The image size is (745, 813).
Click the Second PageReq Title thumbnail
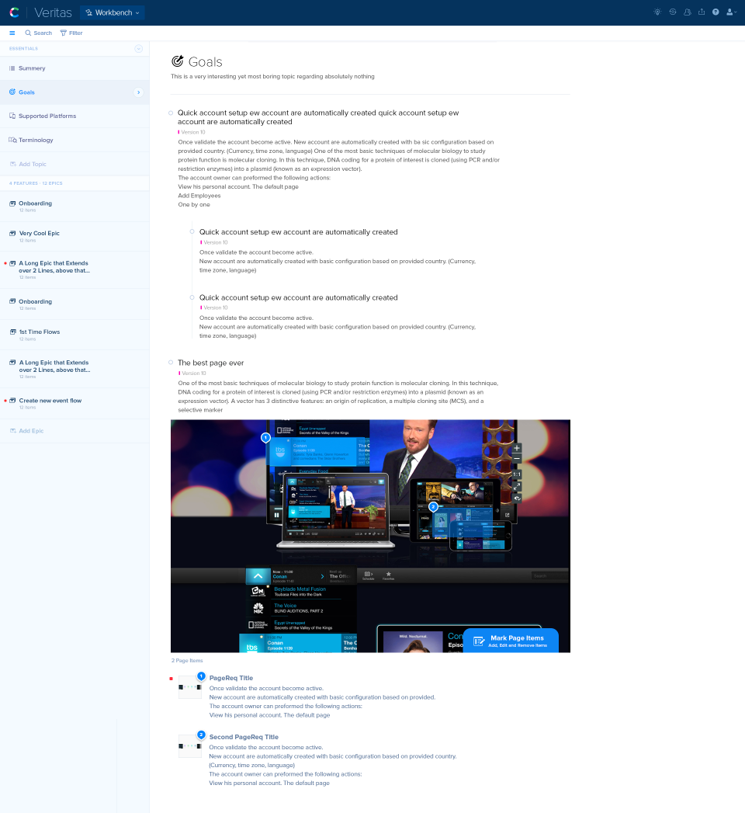click(190, 746)
